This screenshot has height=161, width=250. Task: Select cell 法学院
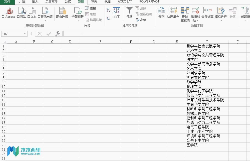click(207, 59)
